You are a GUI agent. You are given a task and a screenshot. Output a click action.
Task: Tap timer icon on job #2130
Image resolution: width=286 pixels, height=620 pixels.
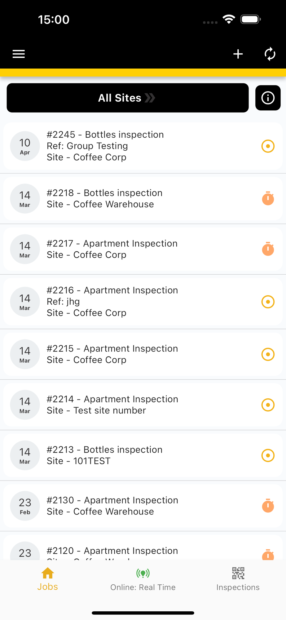pos(268,506)
